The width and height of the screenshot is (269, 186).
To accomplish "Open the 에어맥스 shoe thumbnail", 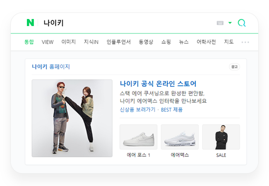I will click(180, 137).
